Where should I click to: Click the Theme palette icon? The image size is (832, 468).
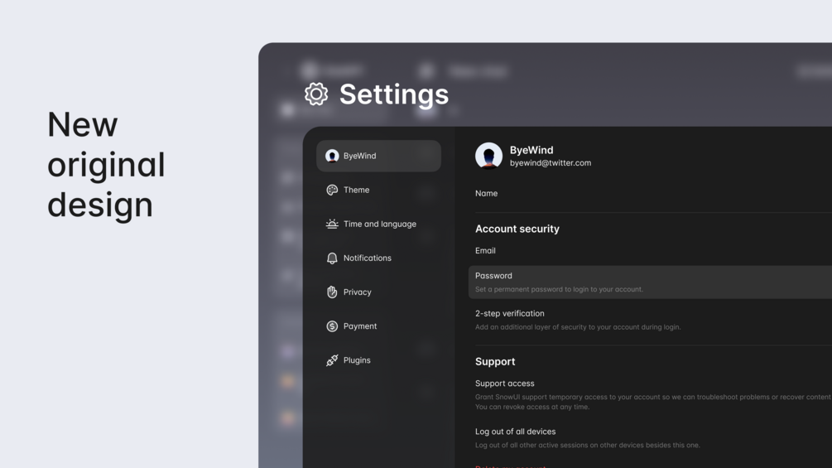(x=332, y=190)
